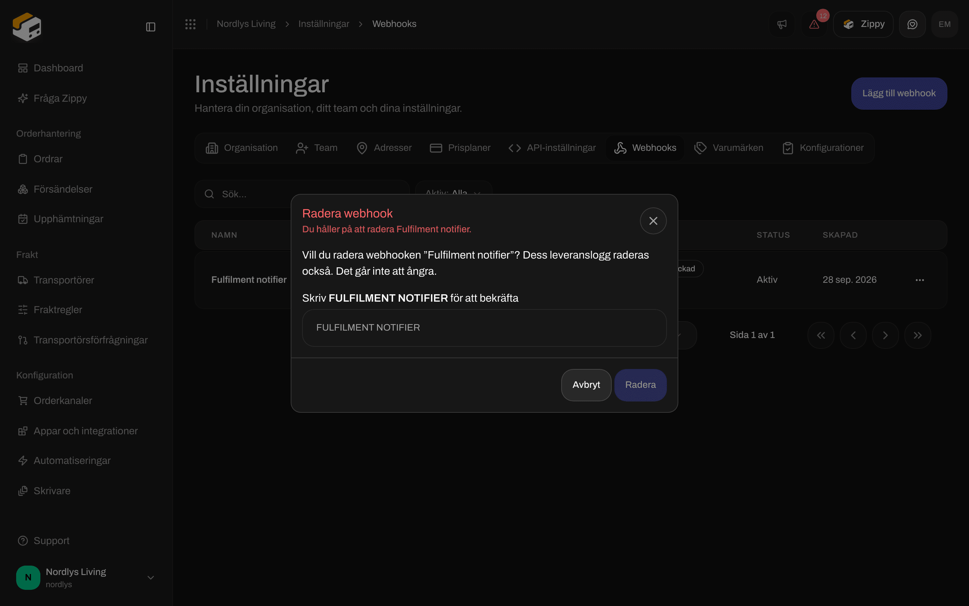Switch to the Konfigurationer tab
Viewport: 969px width, 606px height.
click(823, 148)
